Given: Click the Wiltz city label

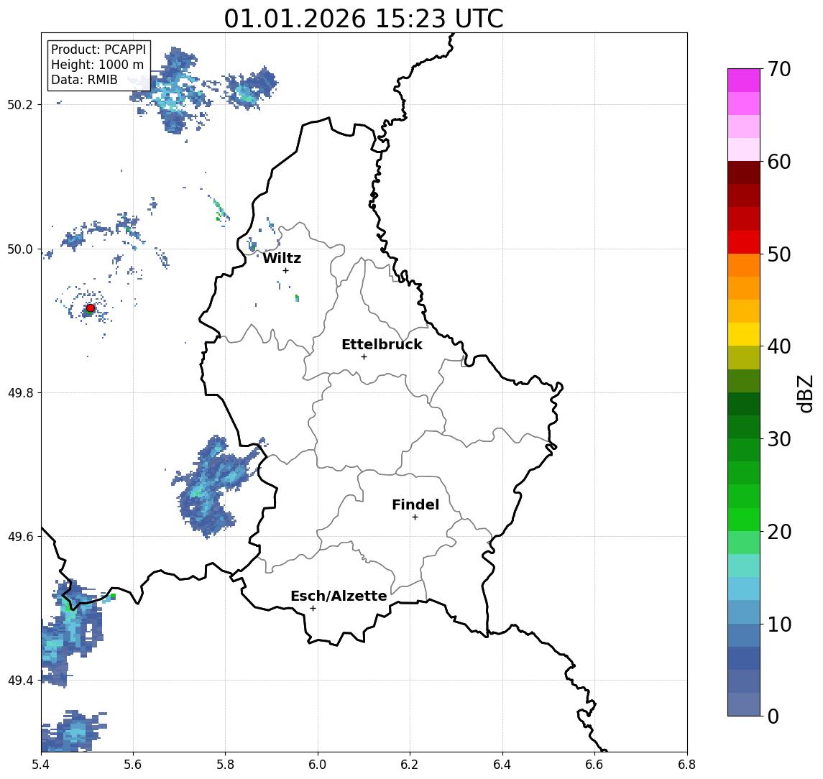Looking at the screenshot, I should [282, 258].
